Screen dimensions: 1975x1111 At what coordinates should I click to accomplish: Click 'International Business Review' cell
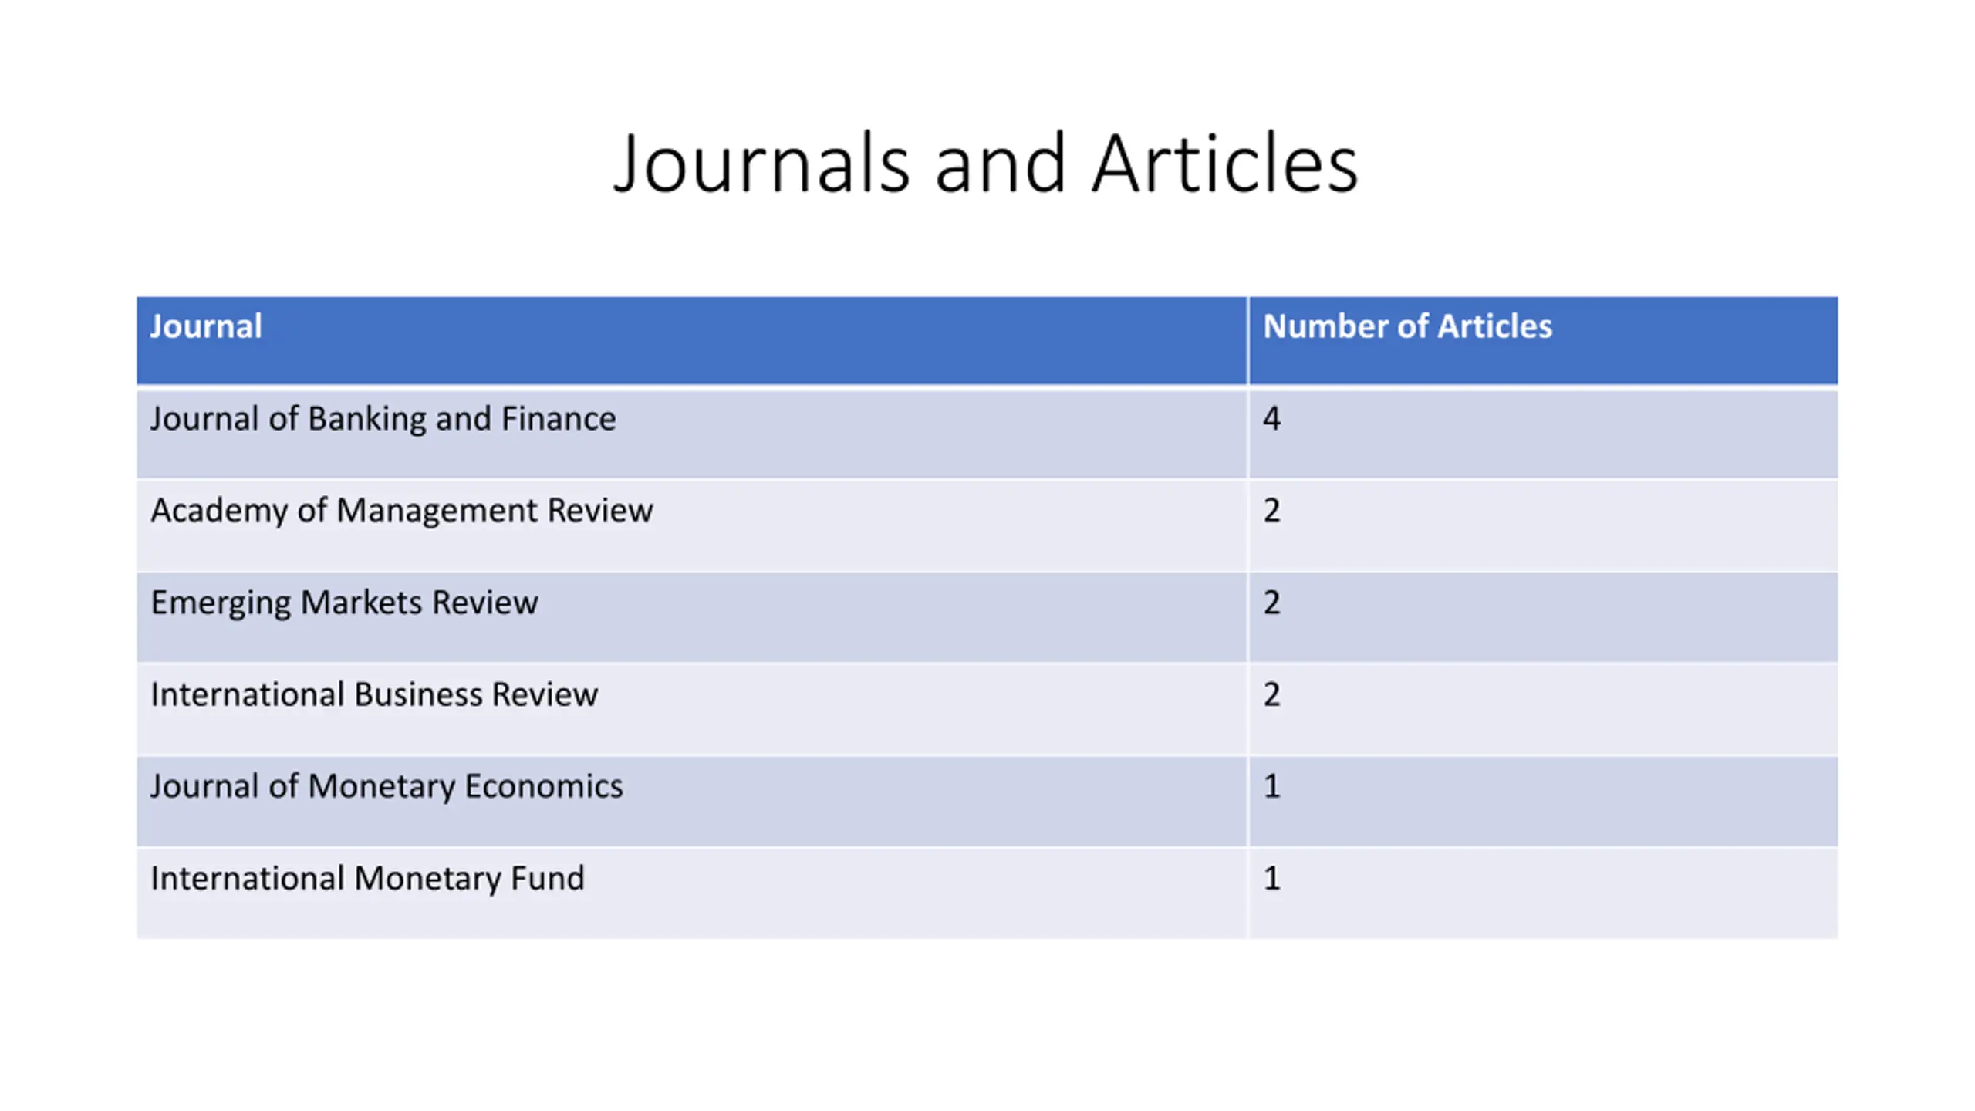point(692,709)
